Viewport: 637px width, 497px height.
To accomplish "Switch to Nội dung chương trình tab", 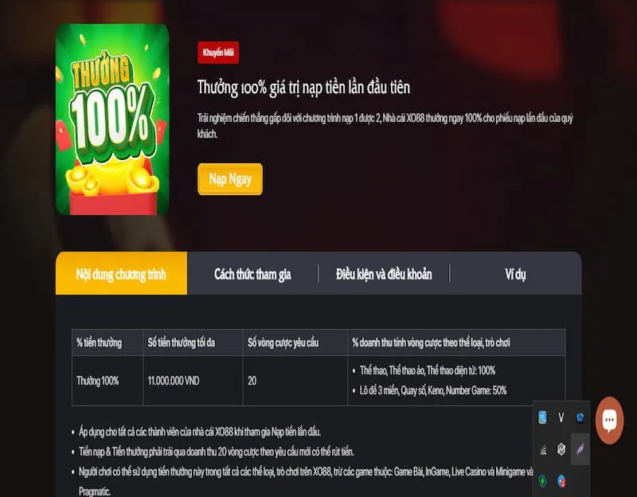I will click(121, 273).
